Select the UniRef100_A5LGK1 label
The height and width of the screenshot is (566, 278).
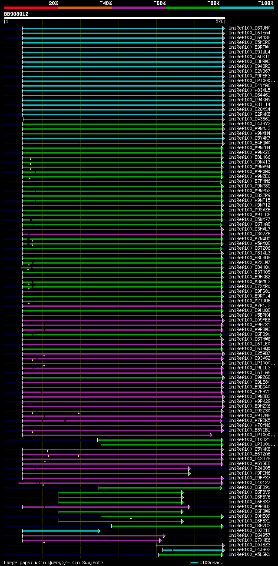[249, 554]
